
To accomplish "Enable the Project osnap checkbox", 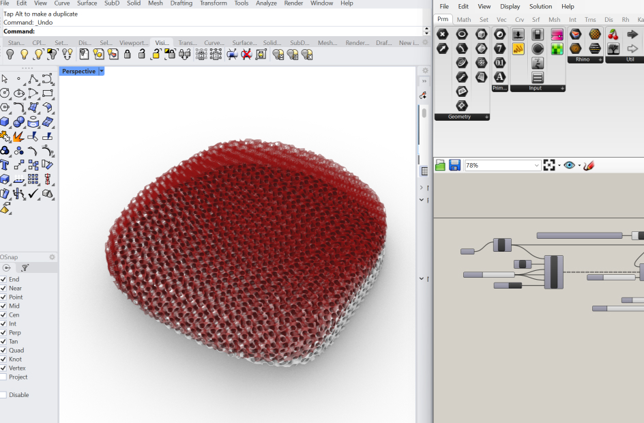I will pyautogui.click(x=3, y=377).
